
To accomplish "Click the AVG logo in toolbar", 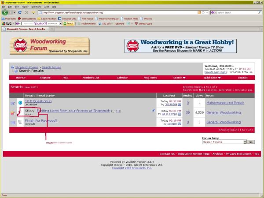I will [x=7, y=24].
